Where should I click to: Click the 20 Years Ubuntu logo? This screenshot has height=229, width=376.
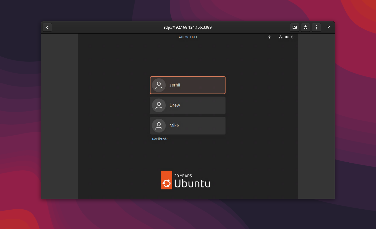(x=185, y=180)
